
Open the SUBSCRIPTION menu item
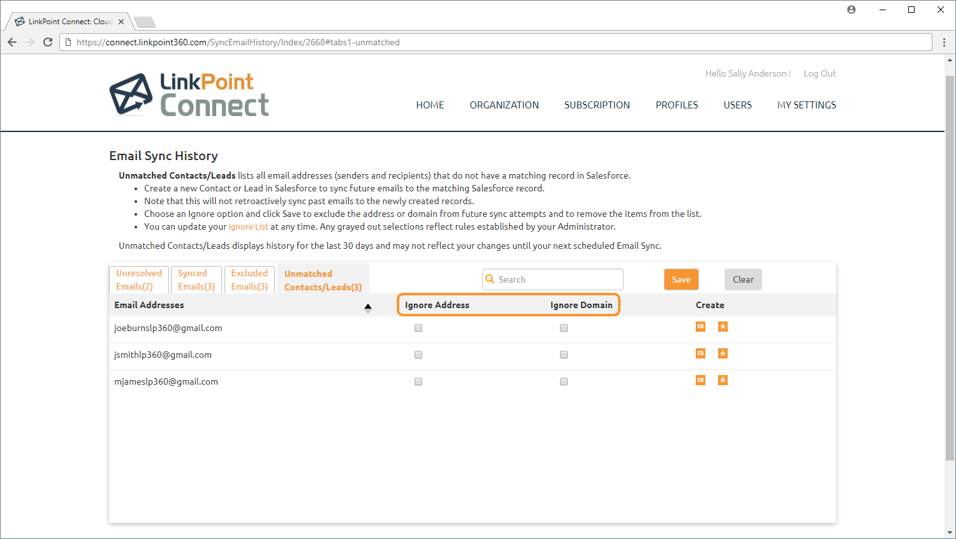[x=597, y=105]
